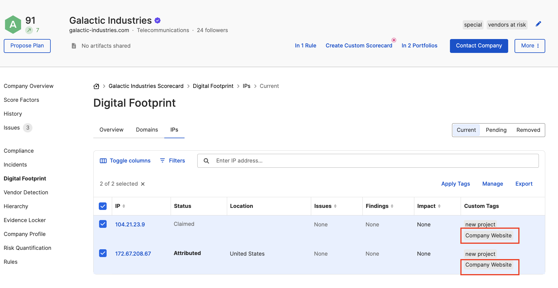Viewport: 558px width, 288px height.
Task: Click the Propose Plan button
Action: click(x=27, y=46)
